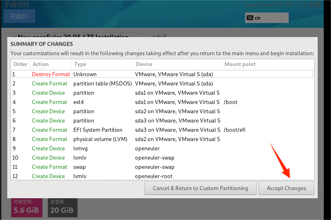The height and width of the screenshot is (220, 331).
Task: Select row 2 partition table (MSDOS)
Action: tap(161, 83)
